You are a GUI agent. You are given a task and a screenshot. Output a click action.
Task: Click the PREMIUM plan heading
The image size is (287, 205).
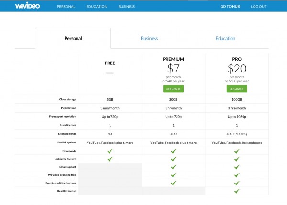coord(173,59)
